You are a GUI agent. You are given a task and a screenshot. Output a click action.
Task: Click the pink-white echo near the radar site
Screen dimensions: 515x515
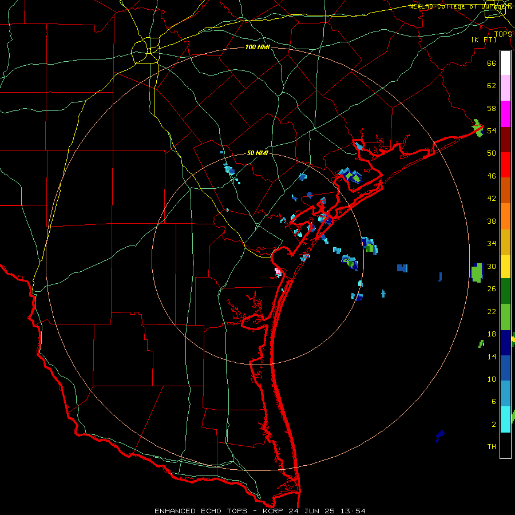278,272
